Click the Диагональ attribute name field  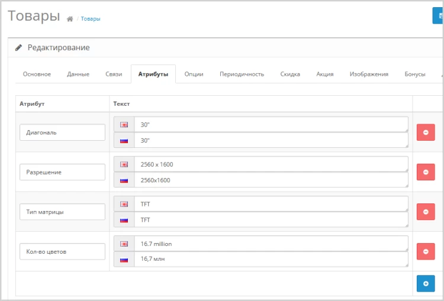tap(62, 132)
